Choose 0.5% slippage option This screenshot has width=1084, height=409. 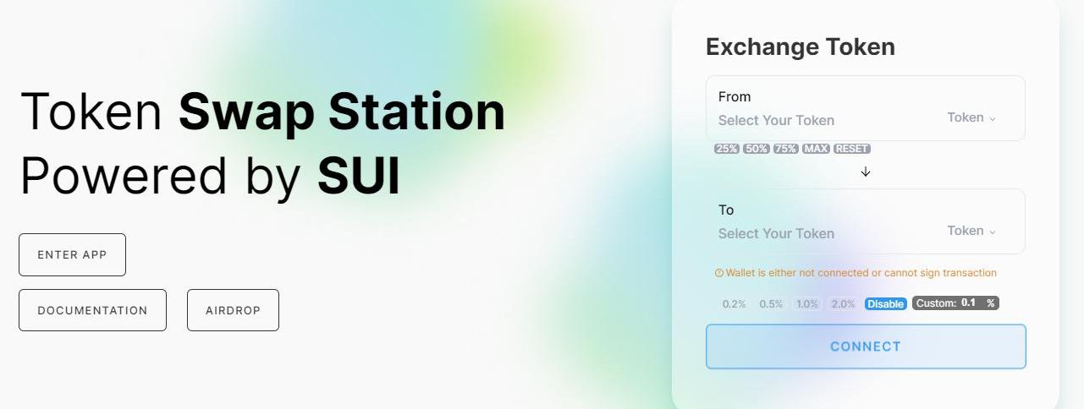pyautogui.click(x=771, y=303)
